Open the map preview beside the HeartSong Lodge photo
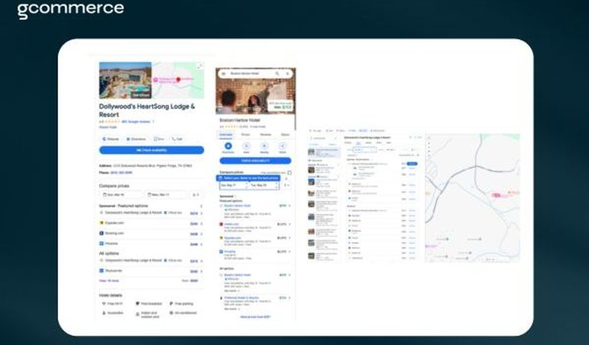589x345 pixels. tap(178, 80)
